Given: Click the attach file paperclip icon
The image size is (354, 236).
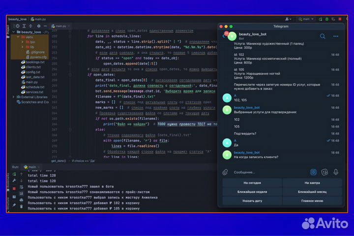Looking at the screenshot, I should 225,172.
